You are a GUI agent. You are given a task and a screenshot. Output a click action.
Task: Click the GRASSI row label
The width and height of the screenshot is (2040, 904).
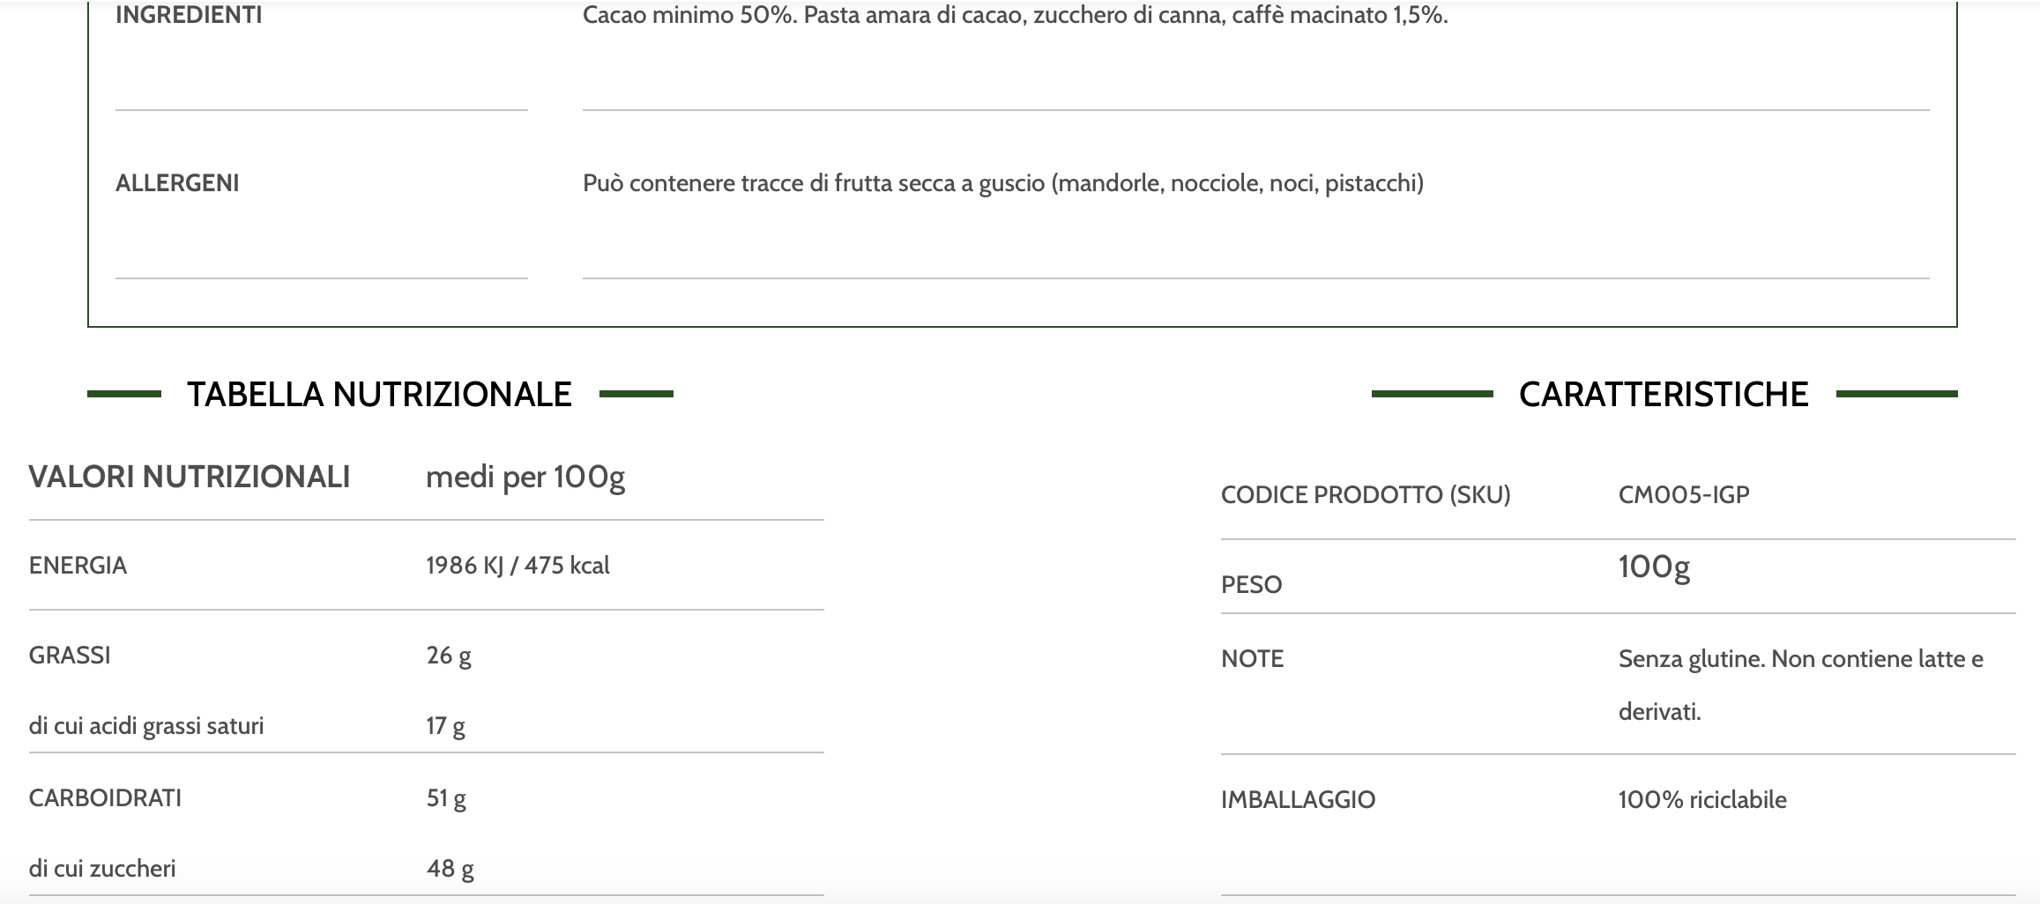click(70, 656)
